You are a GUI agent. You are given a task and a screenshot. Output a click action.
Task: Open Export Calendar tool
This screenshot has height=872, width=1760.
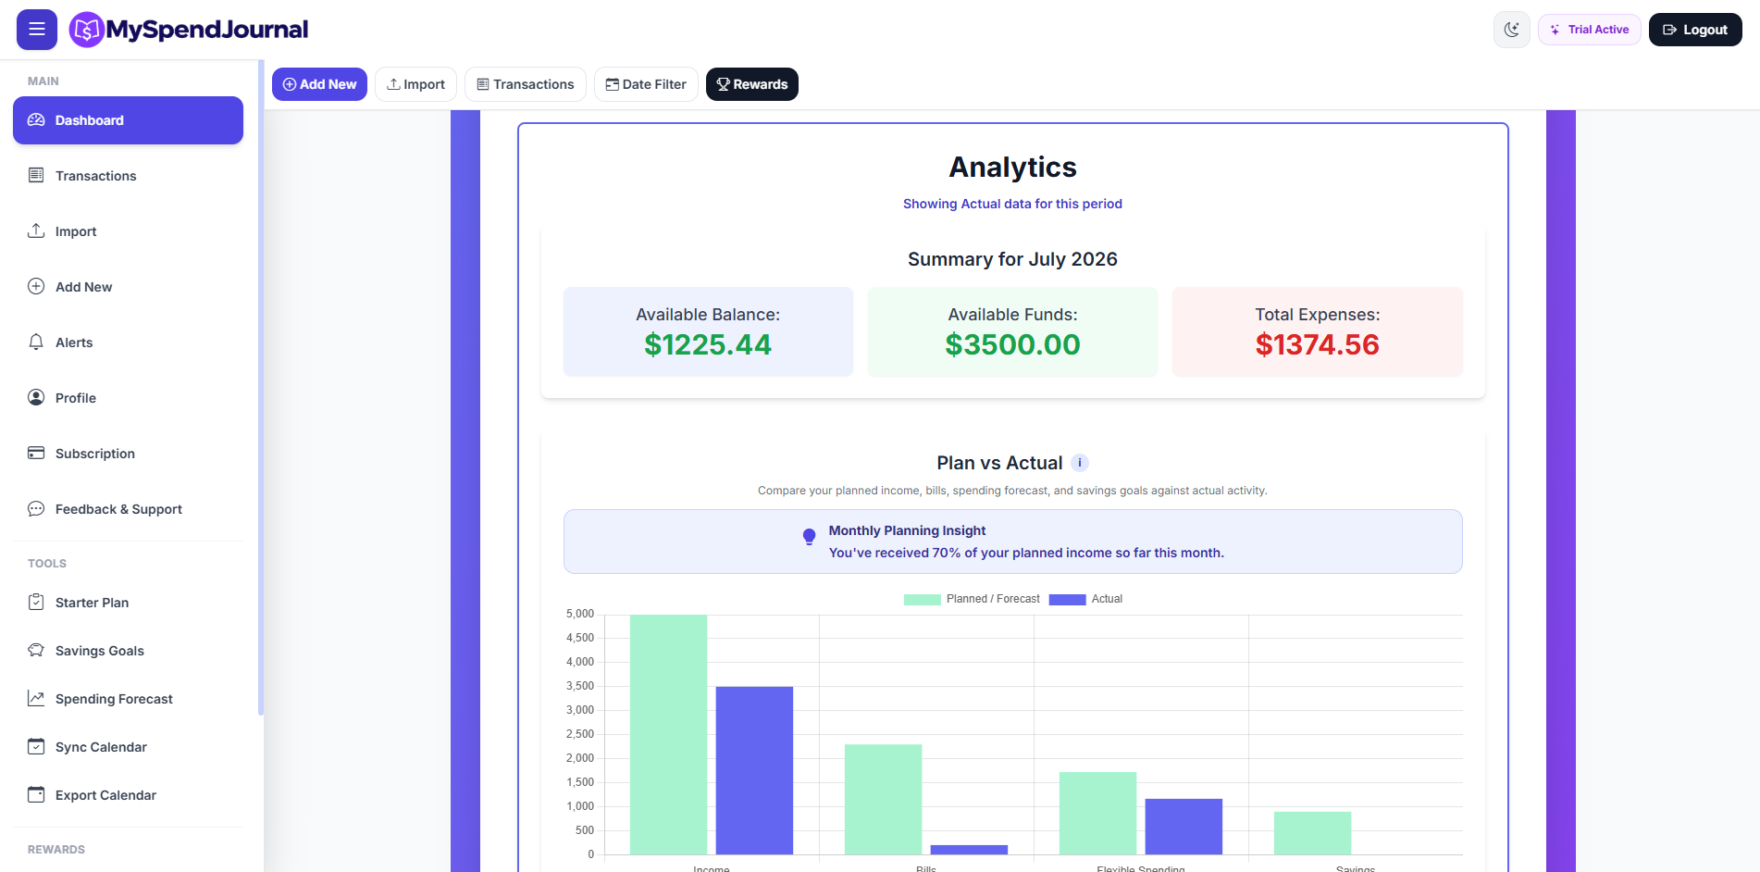[128, 795]
